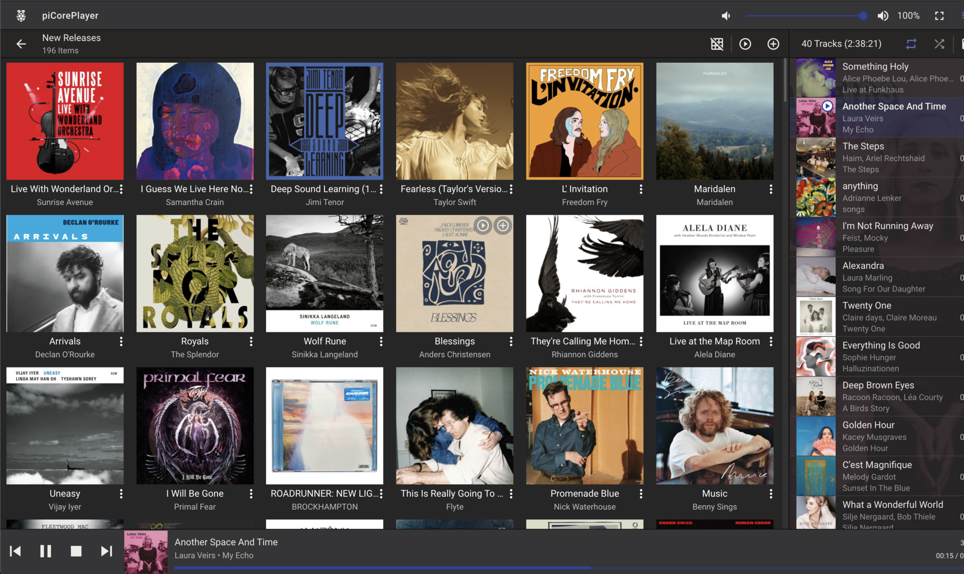This screenshot has width=964, height=574.
Task: Enter fullscreen mode
Action: click(939, 16)
